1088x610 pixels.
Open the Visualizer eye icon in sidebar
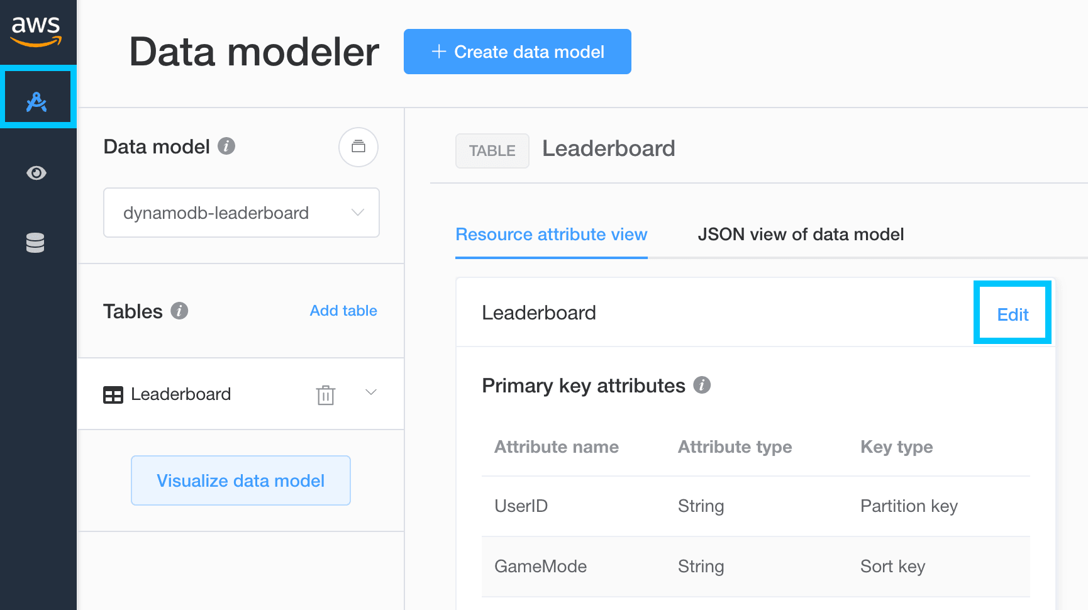(x=36, y=173)
